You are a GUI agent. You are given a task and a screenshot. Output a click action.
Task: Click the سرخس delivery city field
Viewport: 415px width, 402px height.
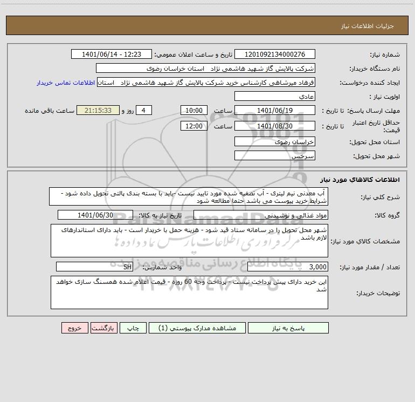point(275,155)
